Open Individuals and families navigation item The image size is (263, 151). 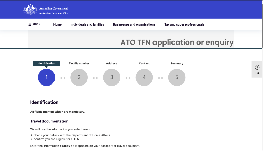[x=87, y=24]
